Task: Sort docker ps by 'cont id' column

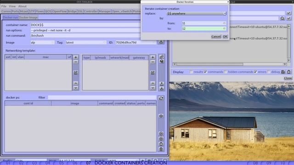Action: coord(28,103)
